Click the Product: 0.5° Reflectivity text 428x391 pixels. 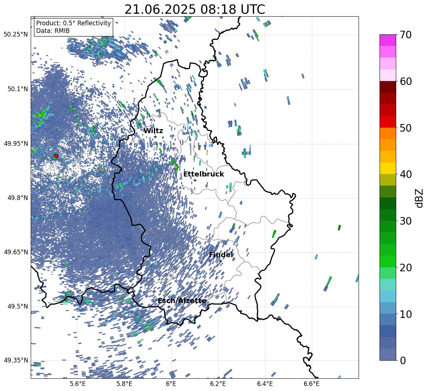pos(73,23)
